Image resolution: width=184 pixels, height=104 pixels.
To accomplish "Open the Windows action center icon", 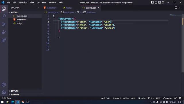I will (x=179, y=102).
